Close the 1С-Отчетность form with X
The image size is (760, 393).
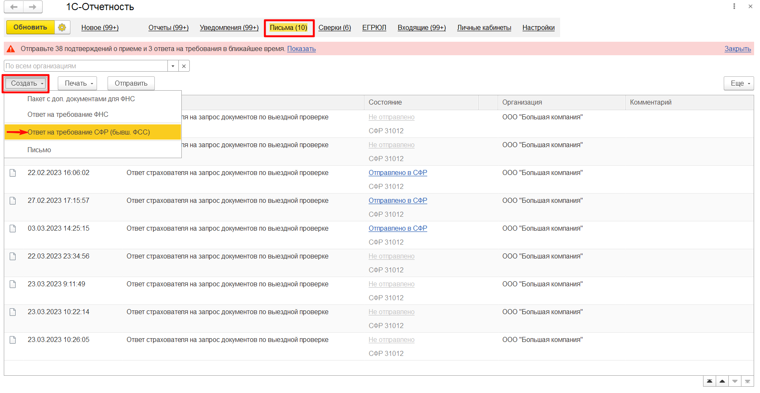(750, 6)
